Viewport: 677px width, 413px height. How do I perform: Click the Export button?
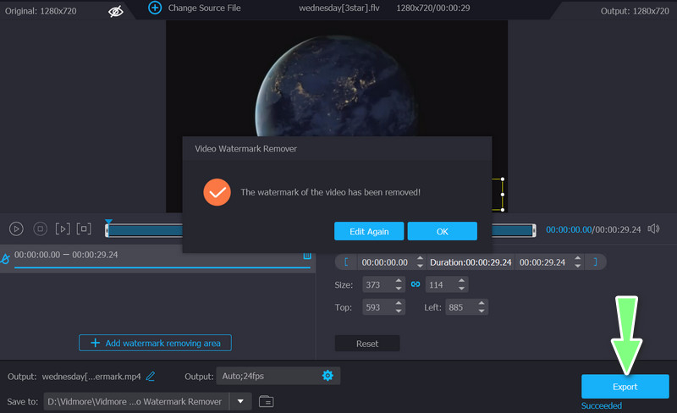pyautogui.click(x=625, y=387)
